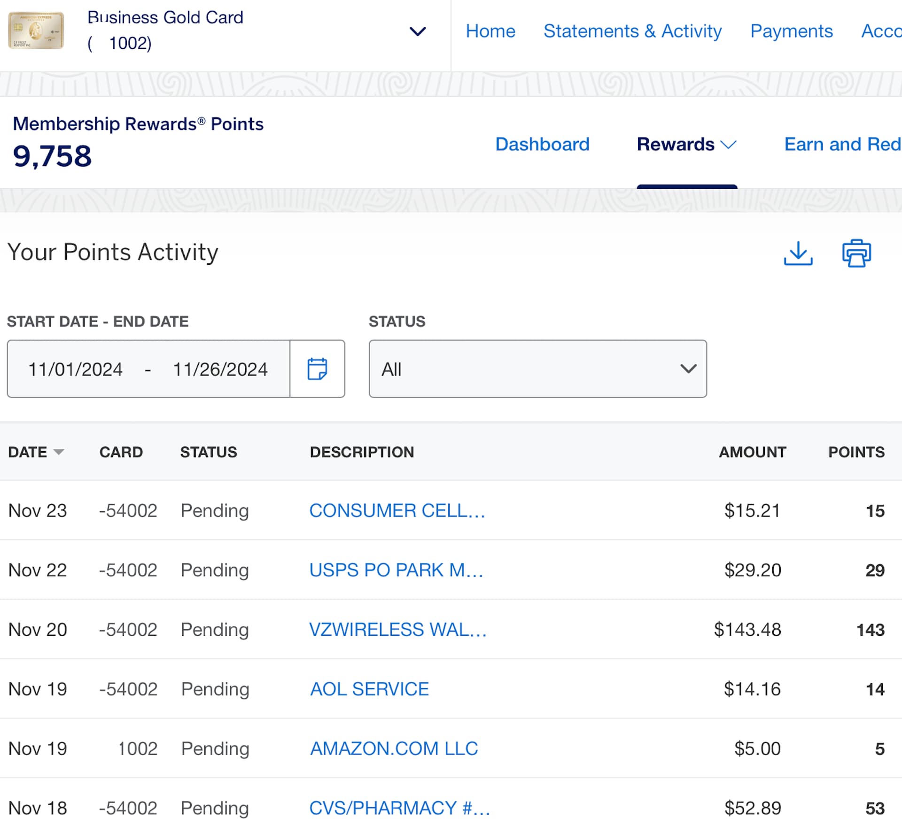View CVS/PHARMACY transaction details
Image resolution: width=902 pixels, height=825 pixels.
[x=399, y=808]
